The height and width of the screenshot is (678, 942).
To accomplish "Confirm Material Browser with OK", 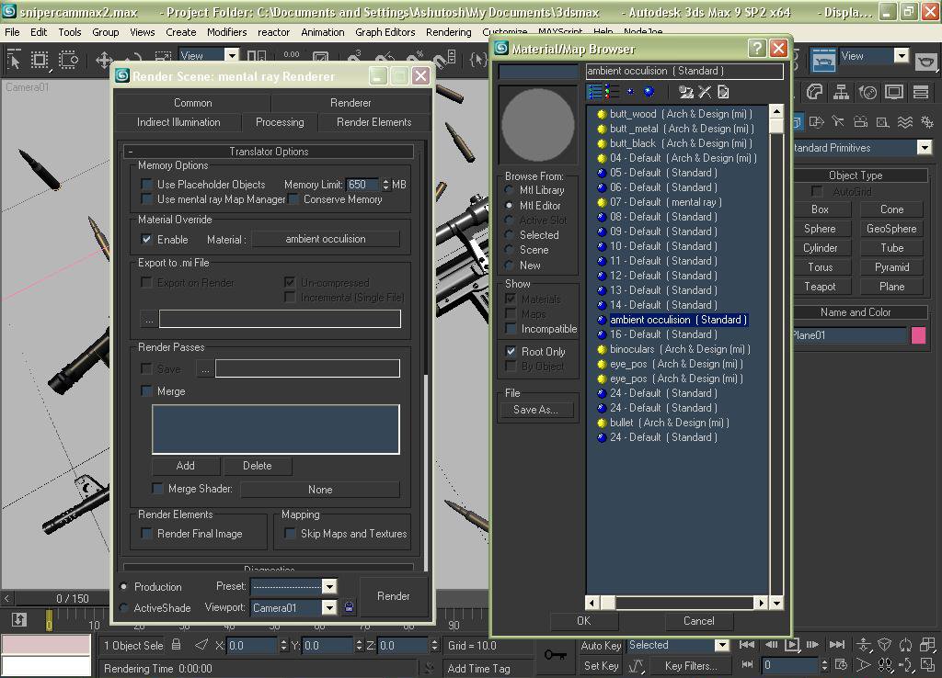I will coord(584,620).
